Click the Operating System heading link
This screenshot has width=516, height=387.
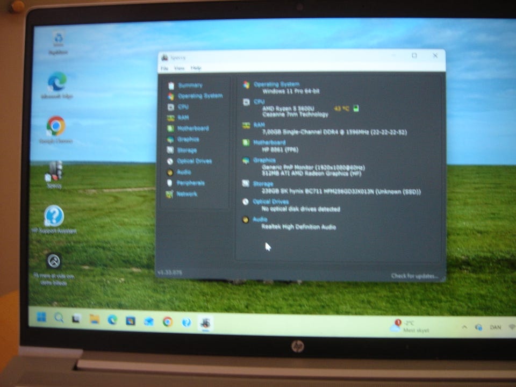276,84
